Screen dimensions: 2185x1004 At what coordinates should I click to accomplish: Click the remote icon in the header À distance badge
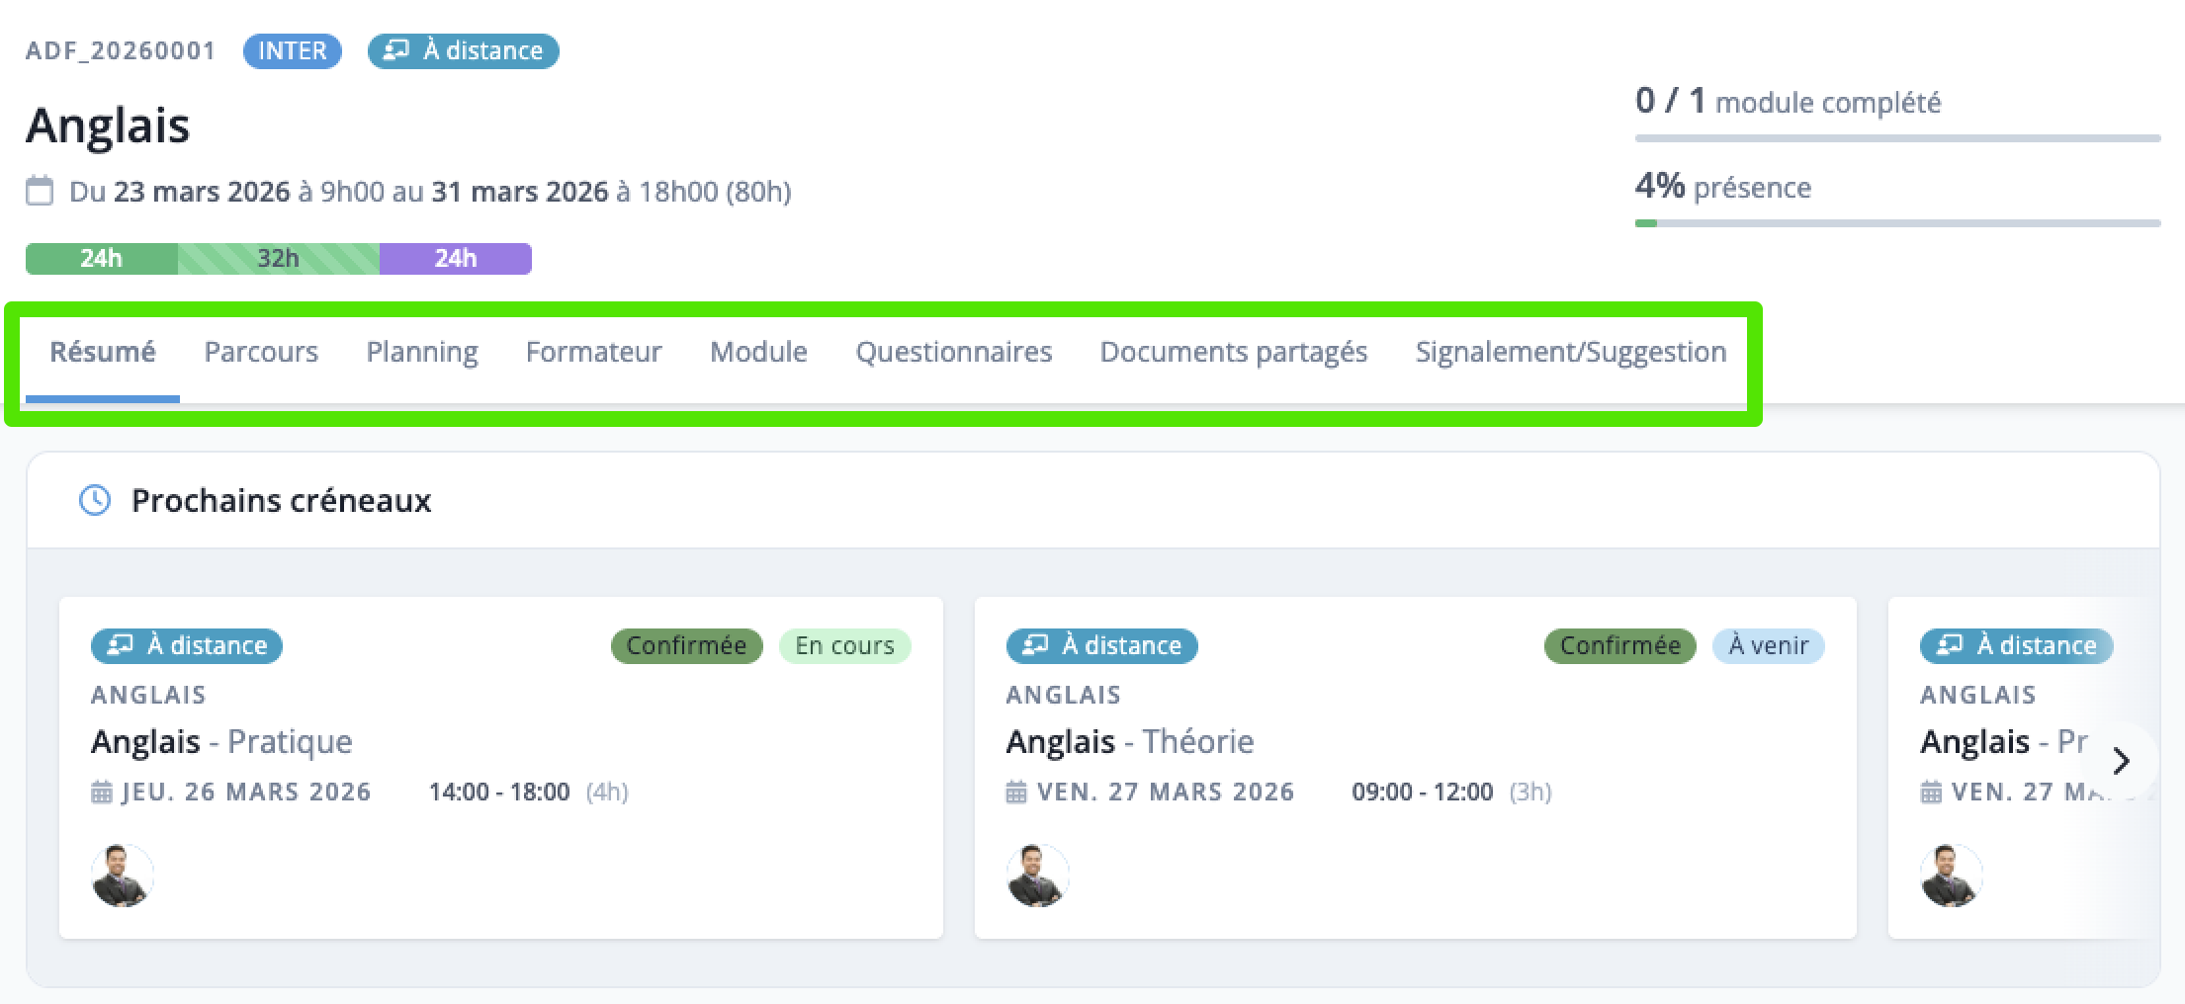point(396,50)
